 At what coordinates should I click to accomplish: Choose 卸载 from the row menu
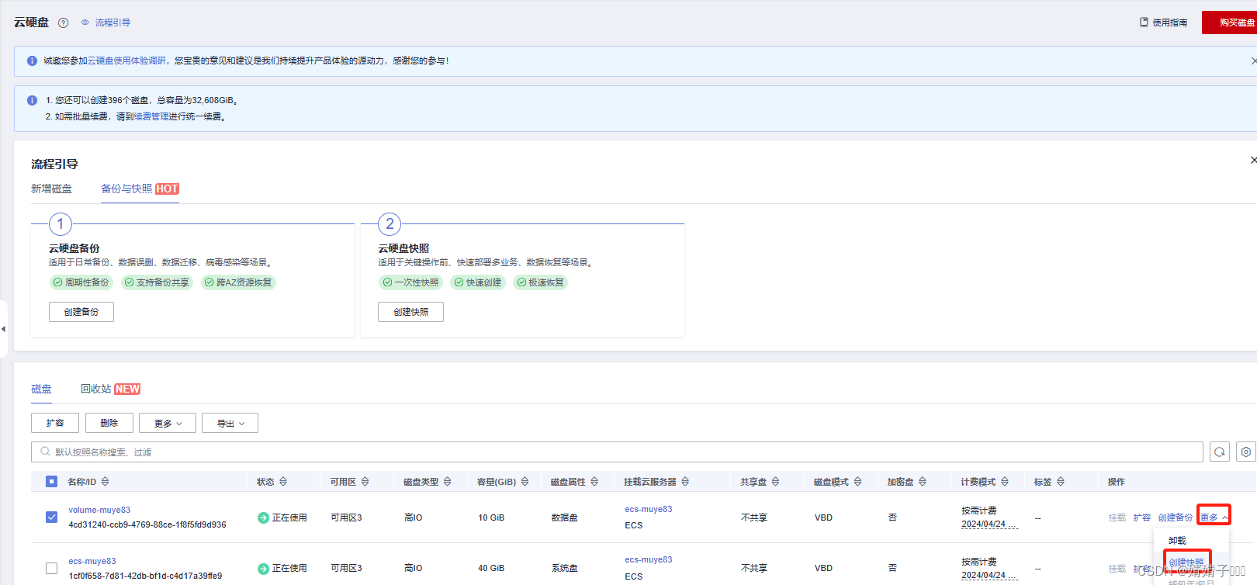click(x=1177, y=540)
